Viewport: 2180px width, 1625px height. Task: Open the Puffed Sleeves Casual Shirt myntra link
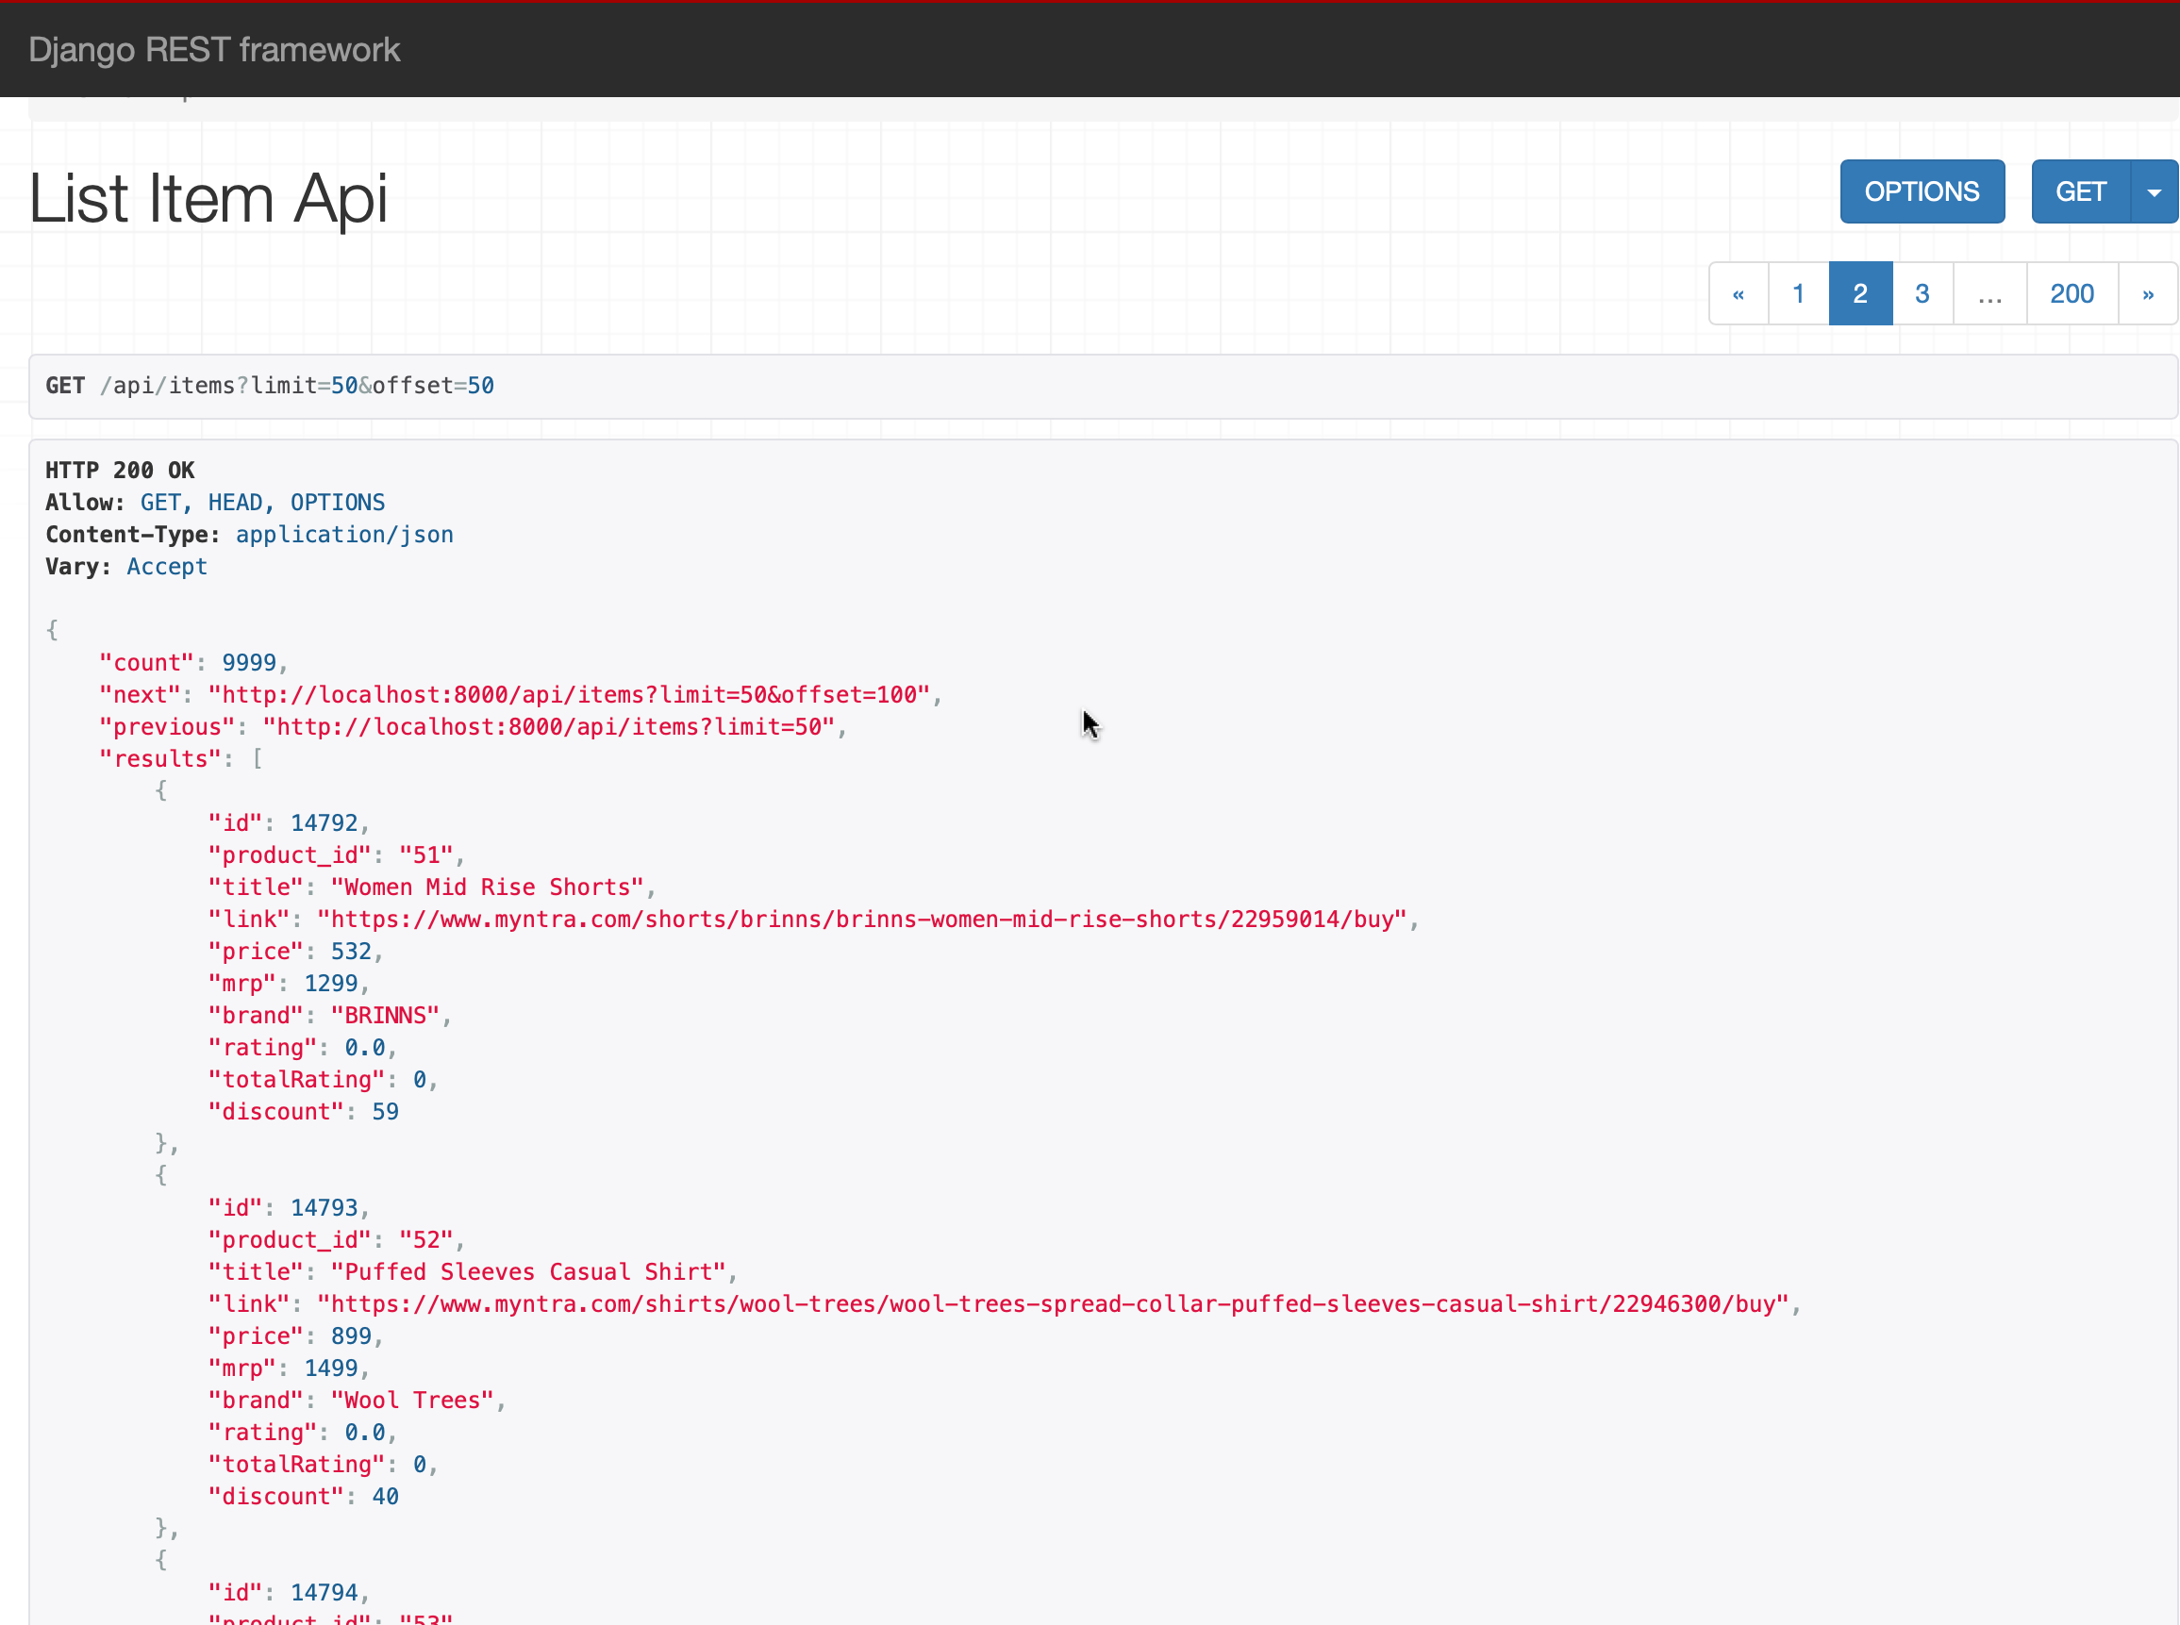click(1053, 1304)
